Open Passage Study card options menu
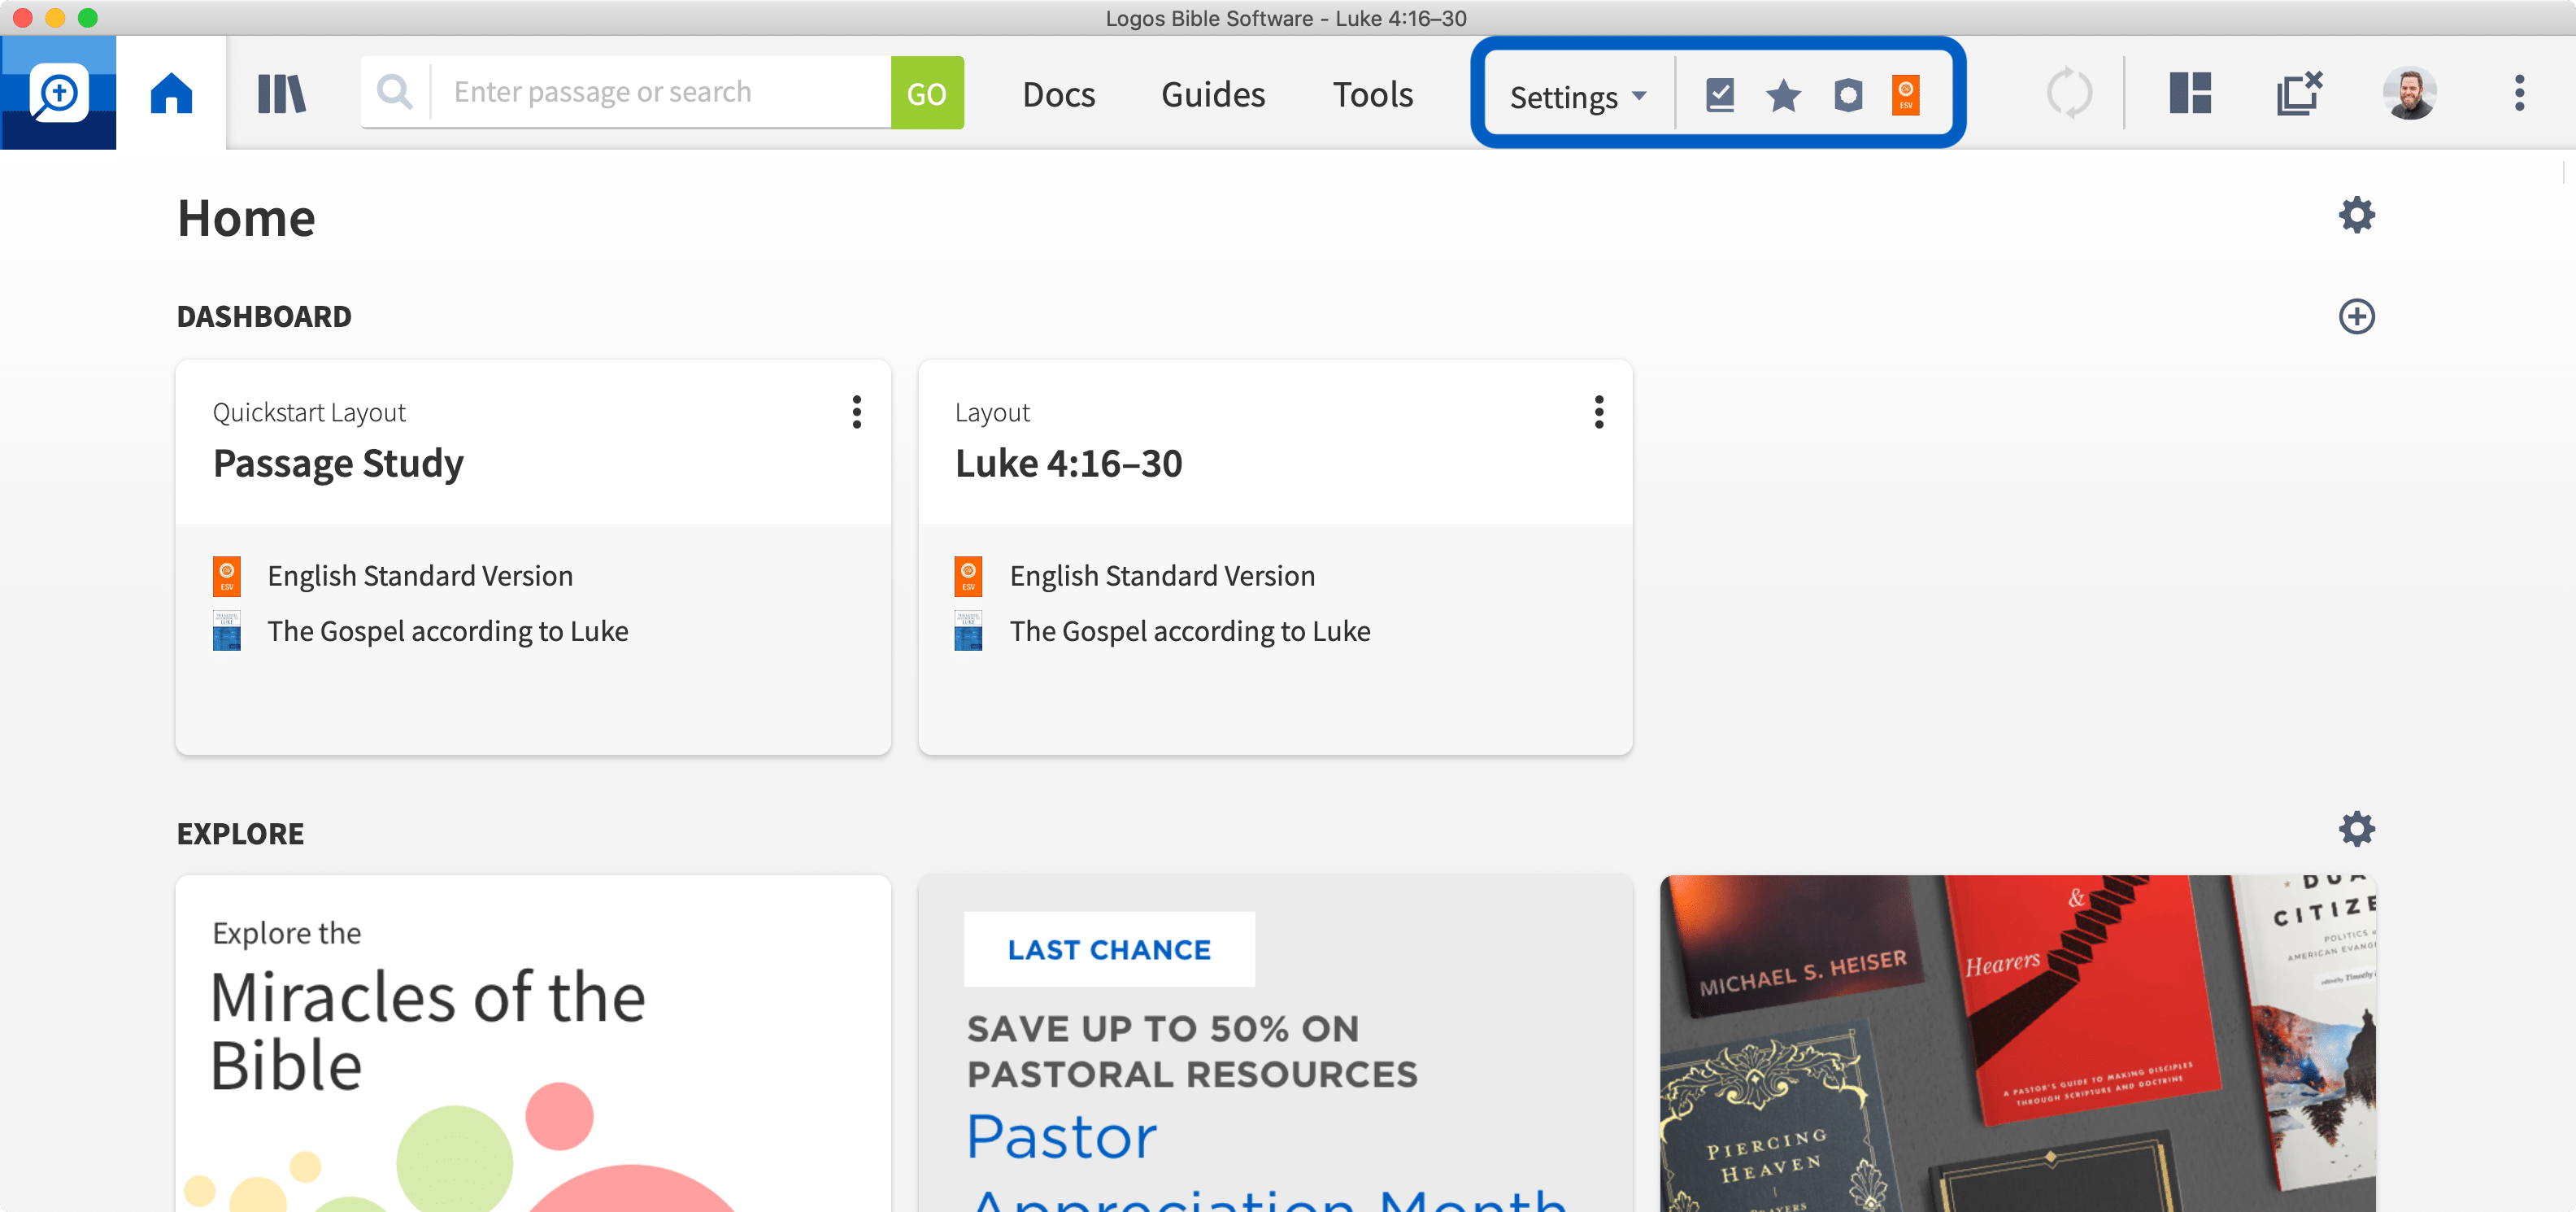 [857, 412]
